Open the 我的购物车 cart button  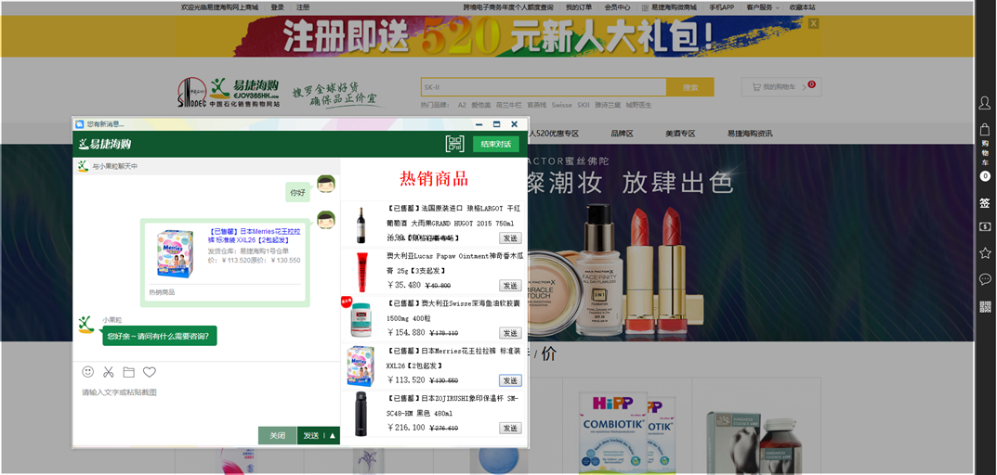tap(781, 87)
